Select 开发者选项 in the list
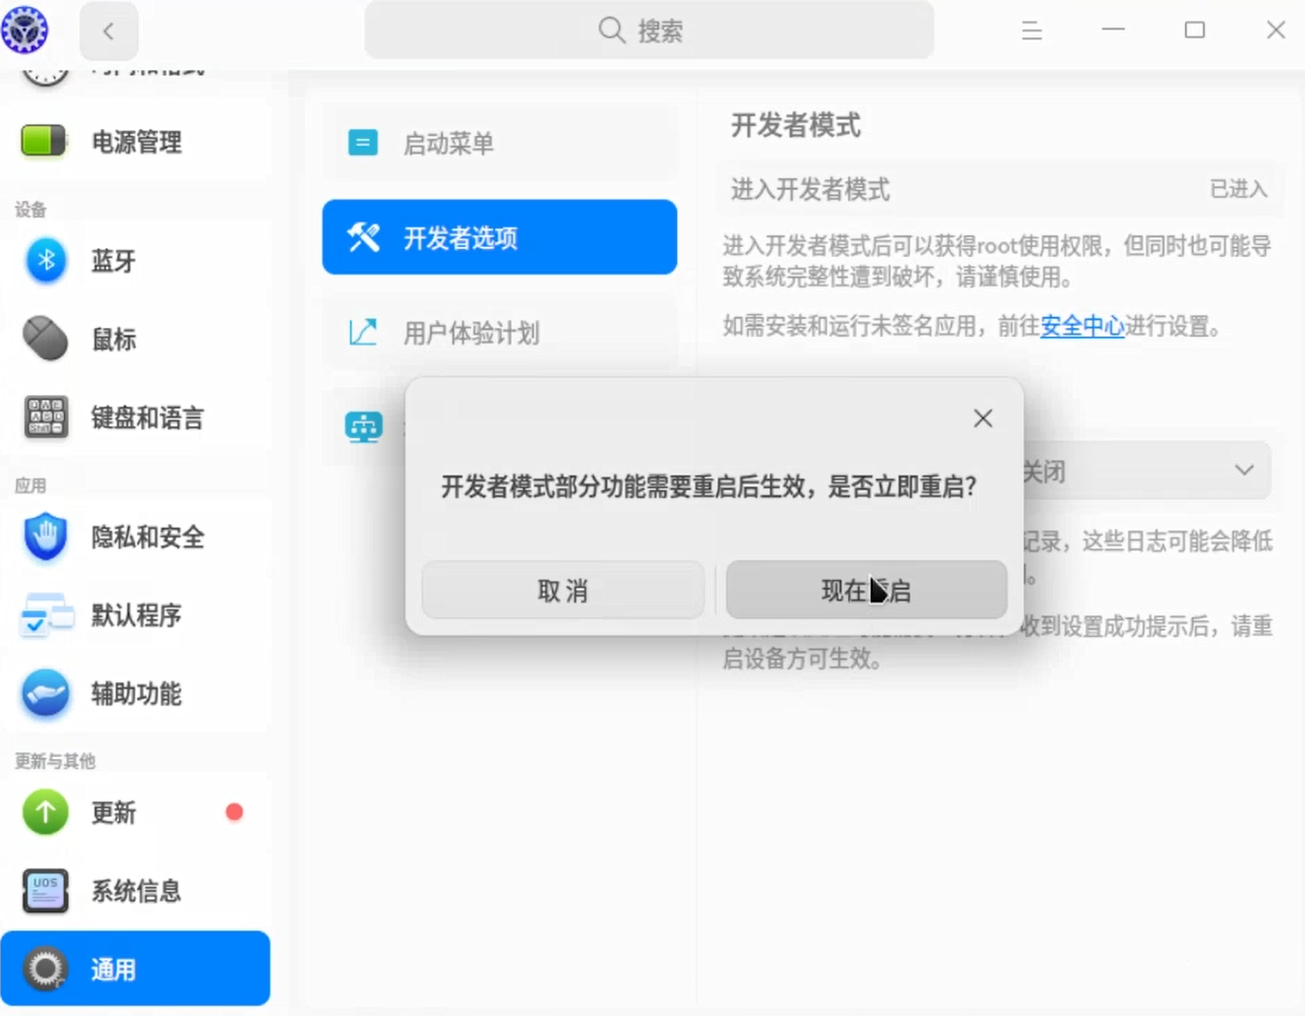Screen dimensions: 1305x1016 click(499, 237)
